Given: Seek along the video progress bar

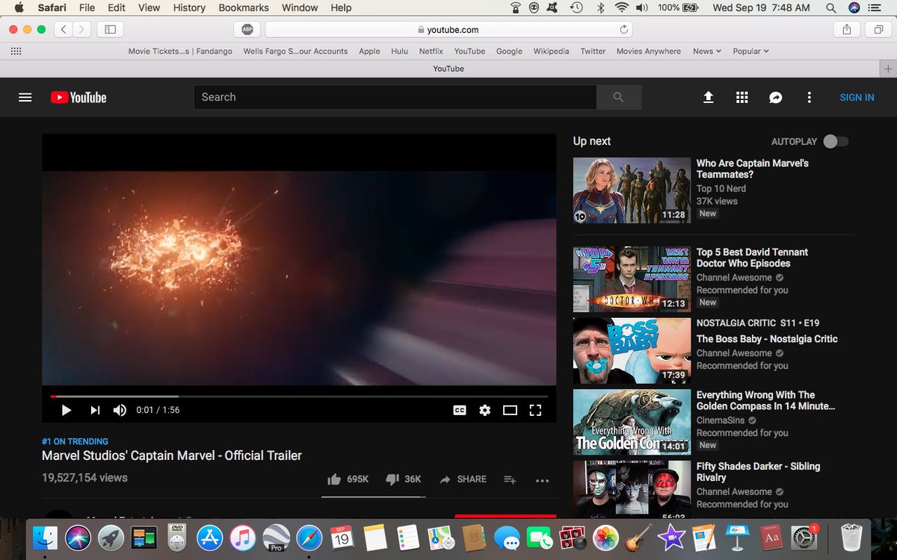Looking at the screenshot, I should click(299, 396).
